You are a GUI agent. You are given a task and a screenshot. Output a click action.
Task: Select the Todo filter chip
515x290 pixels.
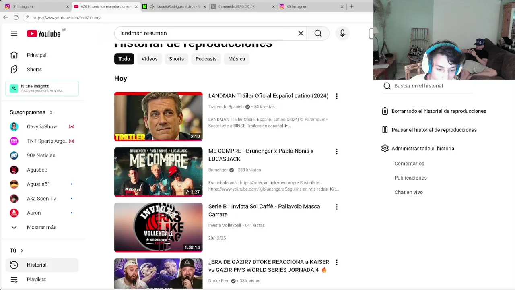(x=124, y=59)
